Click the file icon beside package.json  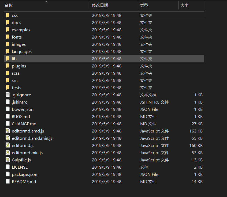coord(7,174)
